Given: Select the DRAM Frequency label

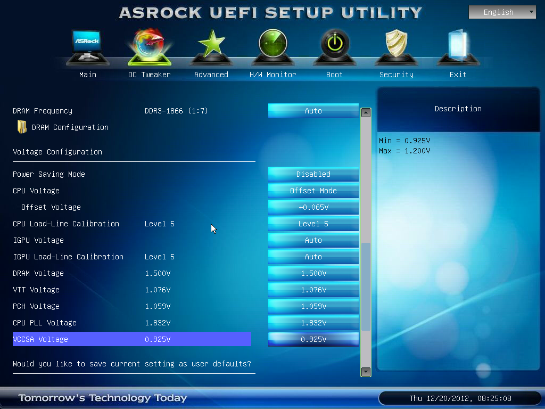Looking at the screenshot, I should pos(43,111).
